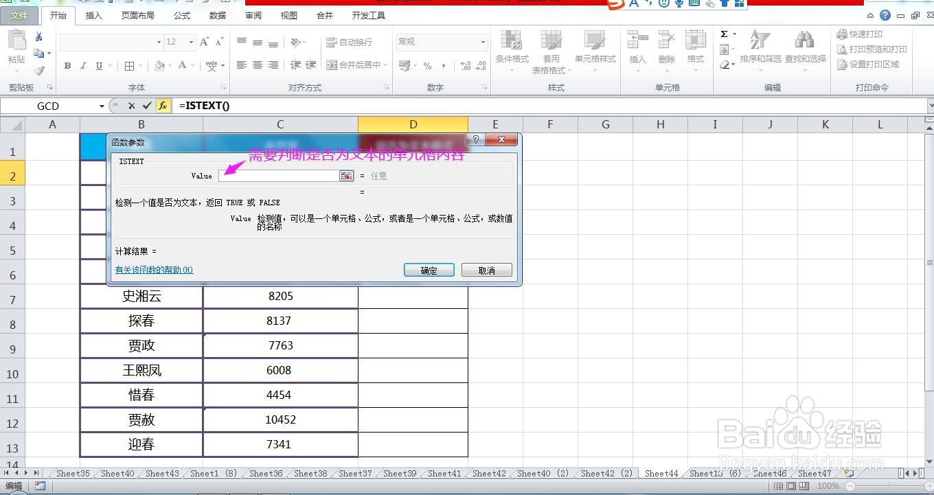The width and height of the screenshot is (934, 495).
Task: Click Print Preview and Print (打印预览和打印)
Action: click(x=872, y=49)
